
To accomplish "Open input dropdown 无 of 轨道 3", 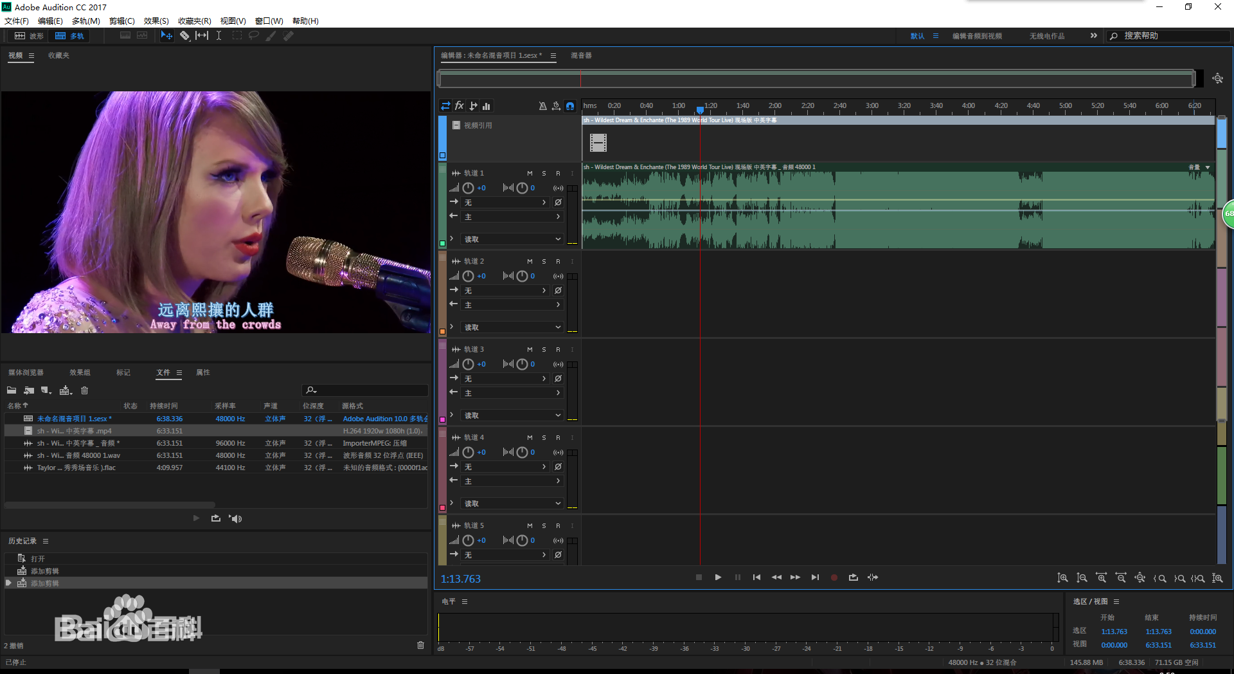I will [505, 379].
